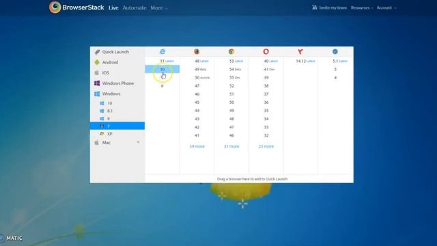Screen dimensions: 437x246
Task: Launch Safari 4
Action: [x=335, y=77]
